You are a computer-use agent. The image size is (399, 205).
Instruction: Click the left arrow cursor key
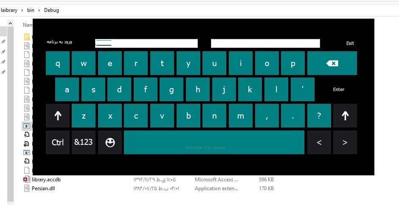(319, 142)
